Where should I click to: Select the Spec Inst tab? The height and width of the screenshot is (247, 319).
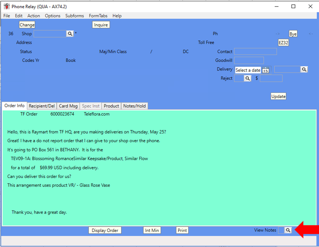coord(91,106)
